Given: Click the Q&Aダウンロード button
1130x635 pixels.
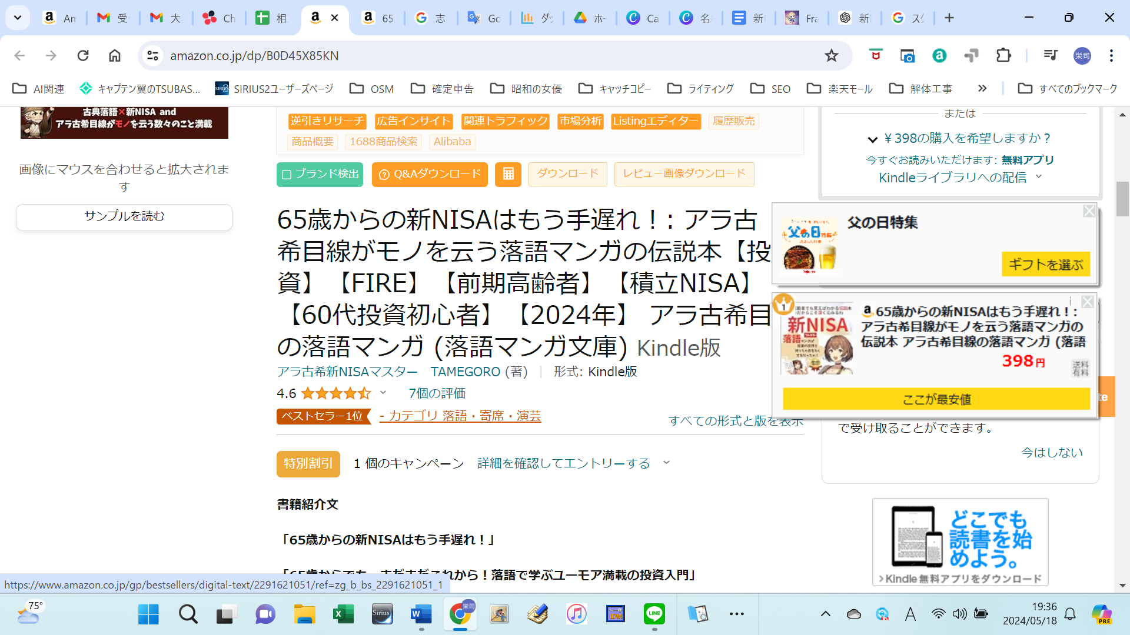Looking at the screenshot, I should [430, 174].
